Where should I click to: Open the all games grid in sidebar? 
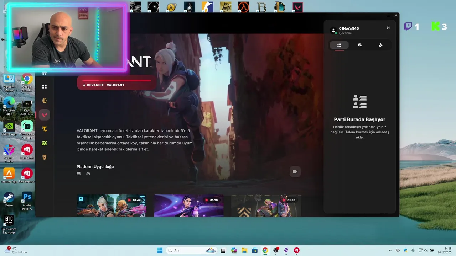click(45, 87)
